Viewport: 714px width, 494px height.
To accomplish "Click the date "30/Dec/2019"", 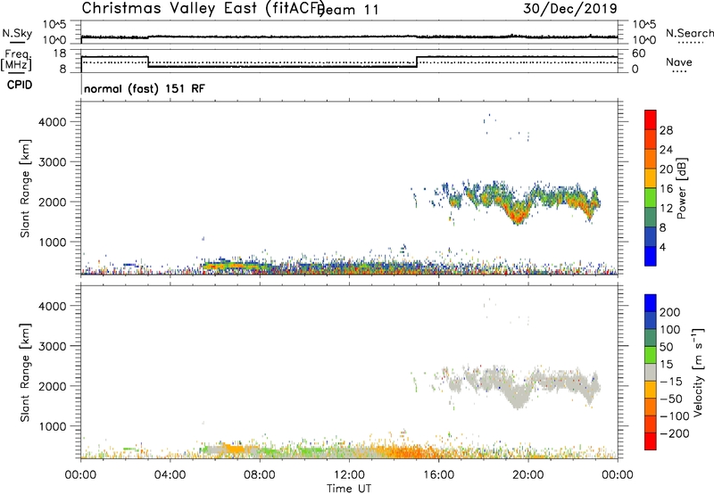I will point(570,9).
